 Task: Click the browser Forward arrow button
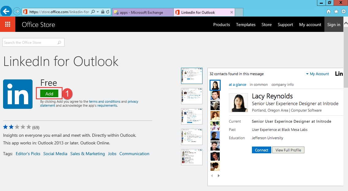point(17,11)
